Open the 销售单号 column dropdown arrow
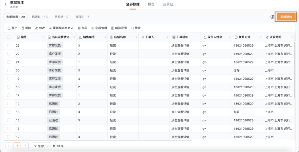This screenshot has width=299, height=152. [105, 37]
